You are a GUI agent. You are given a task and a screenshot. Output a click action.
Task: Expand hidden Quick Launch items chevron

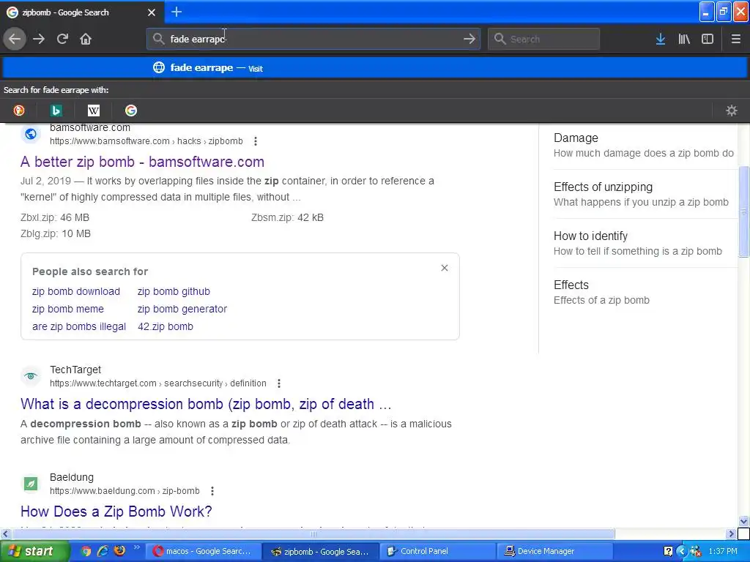136,547
